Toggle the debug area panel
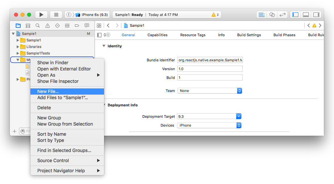 [x=306, y=15]
